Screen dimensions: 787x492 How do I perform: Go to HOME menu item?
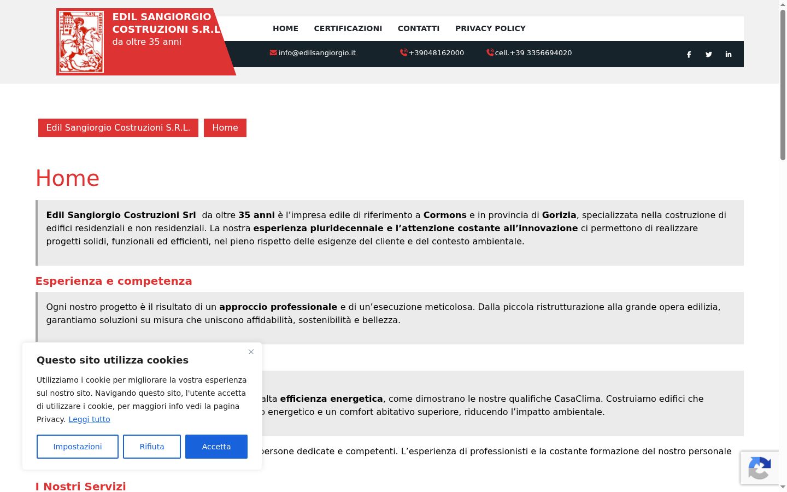tap(285, 28)
